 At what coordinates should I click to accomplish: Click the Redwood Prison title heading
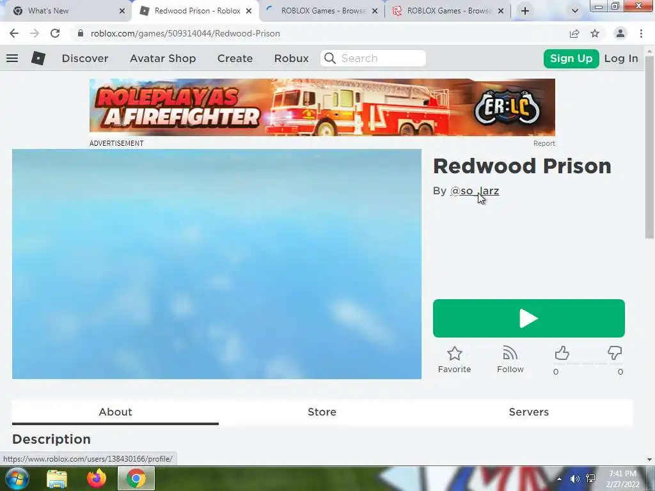pos(522,166)
